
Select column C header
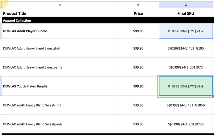[186, 5]
